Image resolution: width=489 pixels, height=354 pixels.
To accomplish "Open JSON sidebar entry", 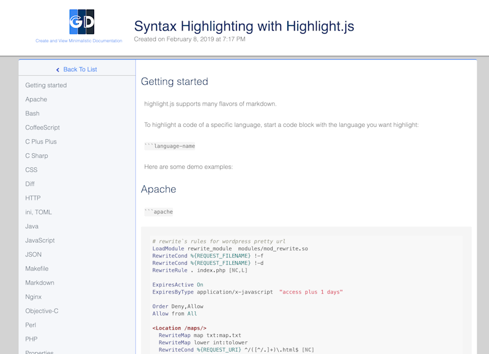I will coord(34,255).
